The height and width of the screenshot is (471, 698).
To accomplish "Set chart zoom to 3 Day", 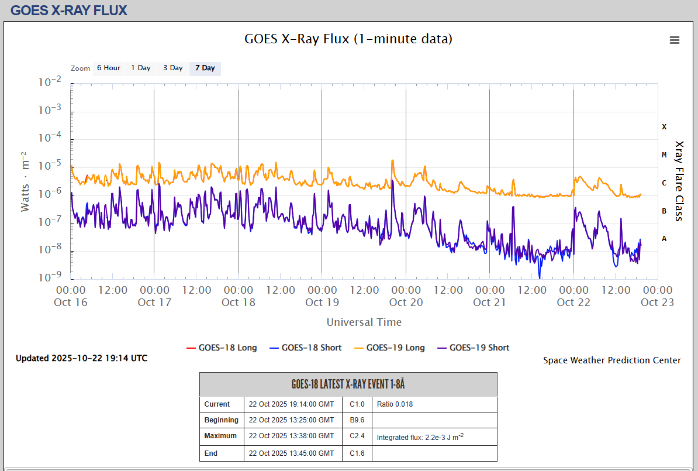I will (x=172, y=68).
